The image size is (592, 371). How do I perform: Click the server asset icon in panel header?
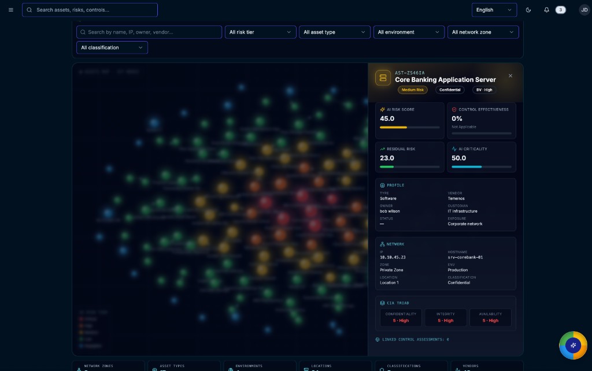[383, 78]
